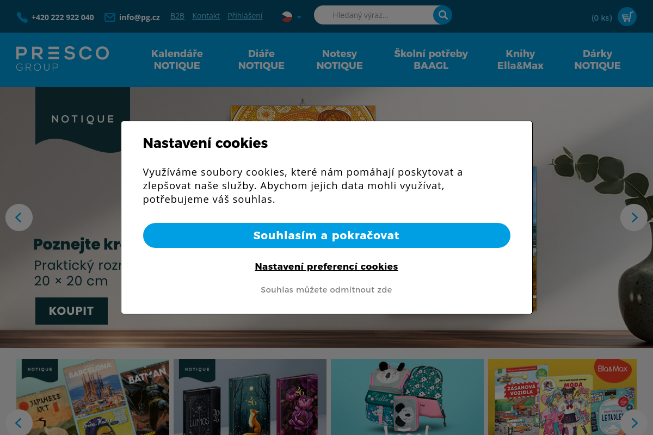
Task: Open Nastavení preferencí cookies link
Action: [x=326, y=266]
